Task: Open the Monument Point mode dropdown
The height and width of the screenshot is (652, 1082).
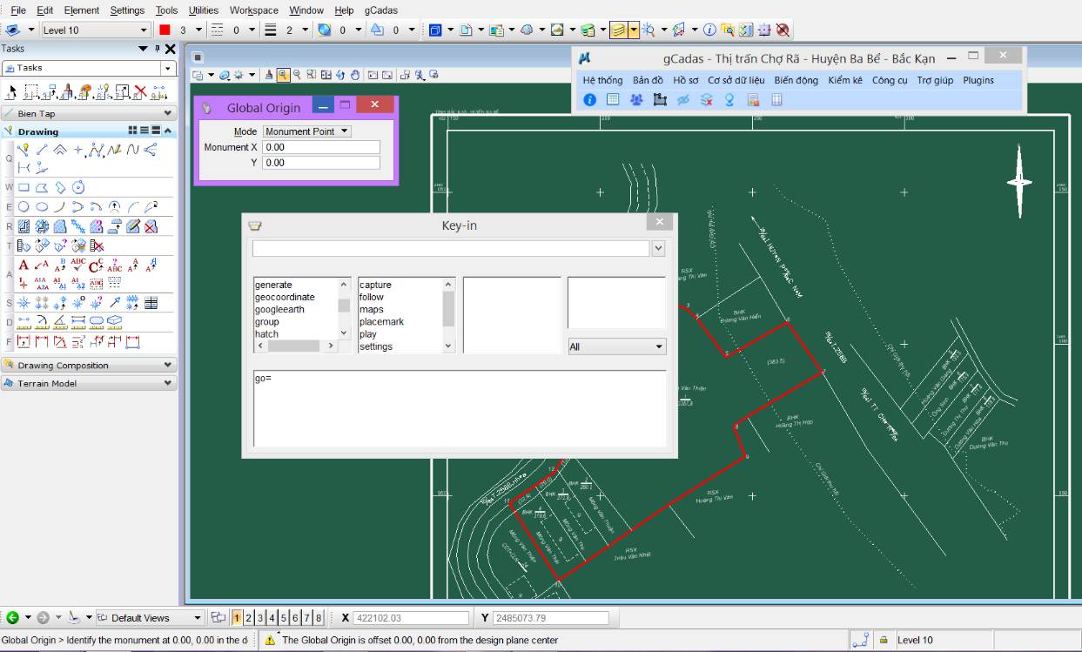Action: click(x=307, y=131)
